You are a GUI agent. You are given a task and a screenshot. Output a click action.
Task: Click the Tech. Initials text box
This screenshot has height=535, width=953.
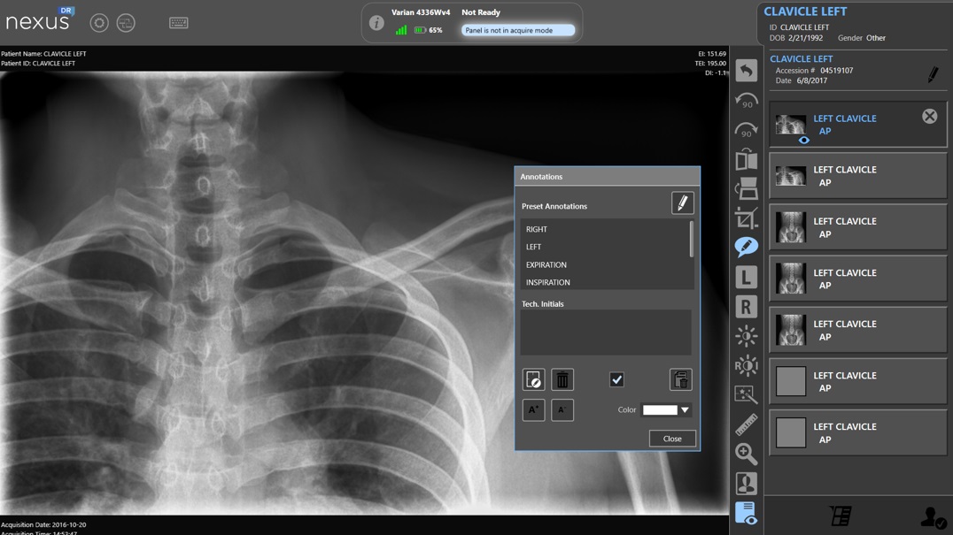605,332
